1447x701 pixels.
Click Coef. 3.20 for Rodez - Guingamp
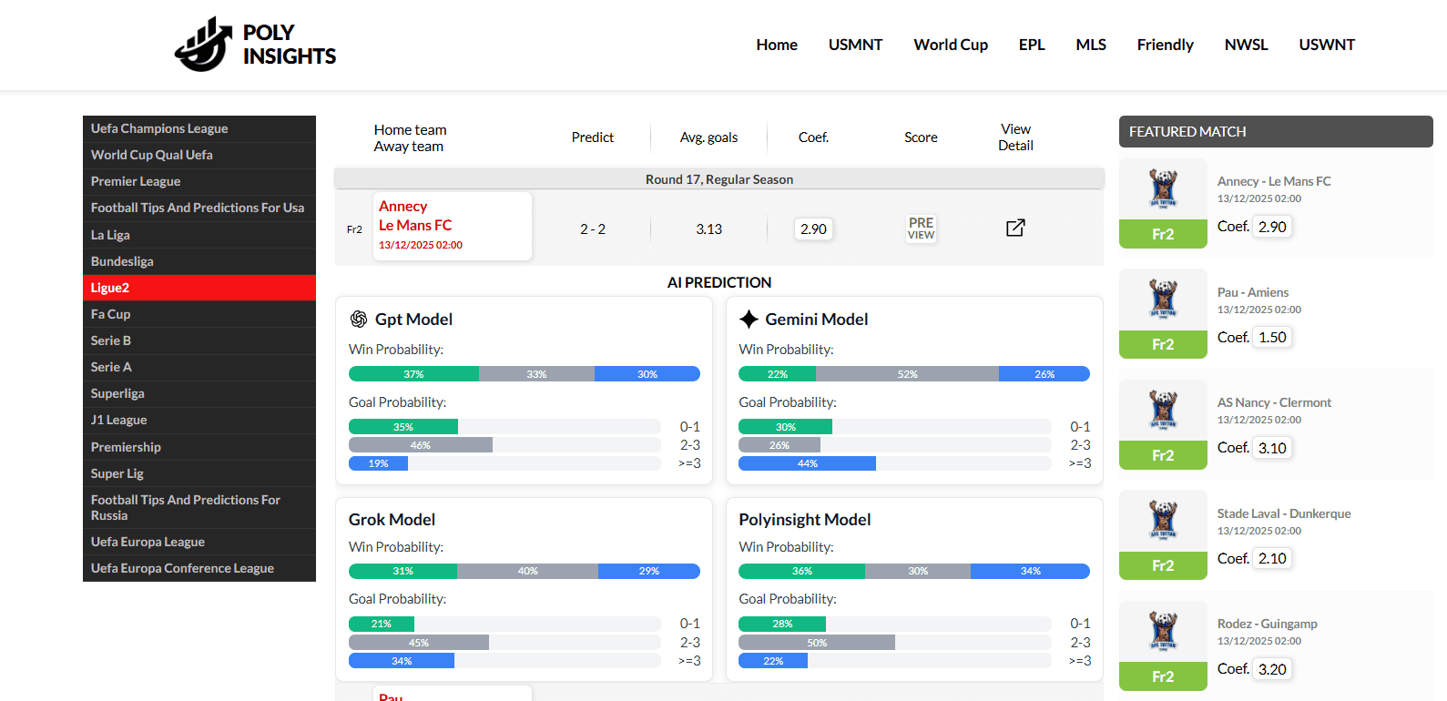point(1272,669)
